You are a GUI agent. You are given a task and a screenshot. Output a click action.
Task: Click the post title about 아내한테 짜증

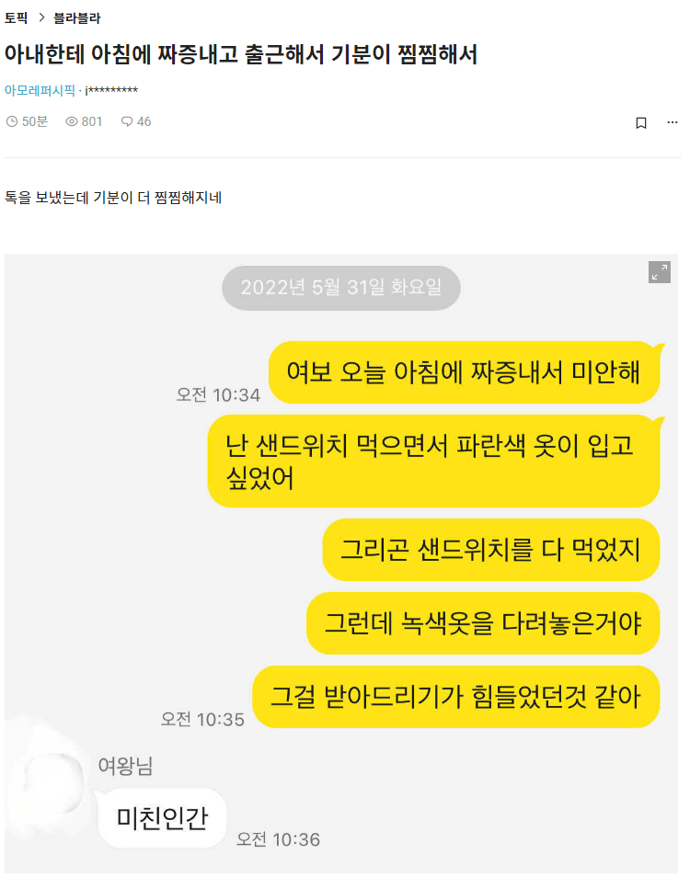[x=241, y=54]
